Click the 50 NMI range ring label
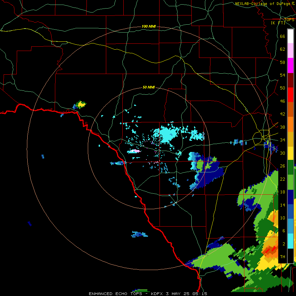Viewport: 296px width, 296px height. tap(149, 87)
